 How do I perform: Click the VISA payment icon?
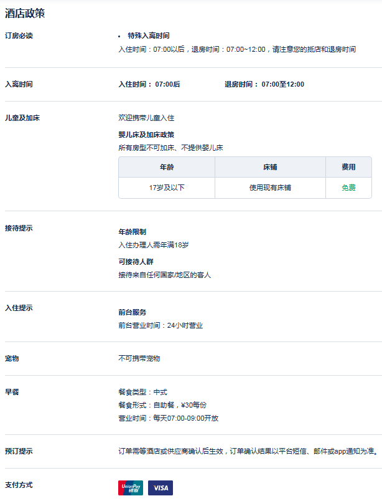tap(161, 487)
